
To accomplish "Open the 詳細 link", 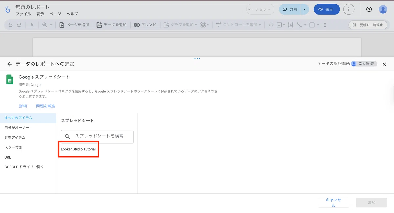I will pos(23,106).
